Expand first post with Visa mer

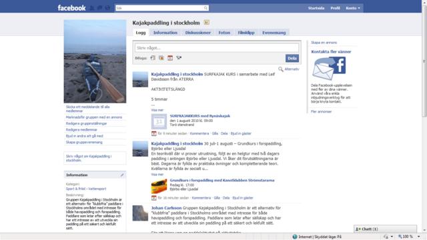pyautogui.click(x=157, y=110)
